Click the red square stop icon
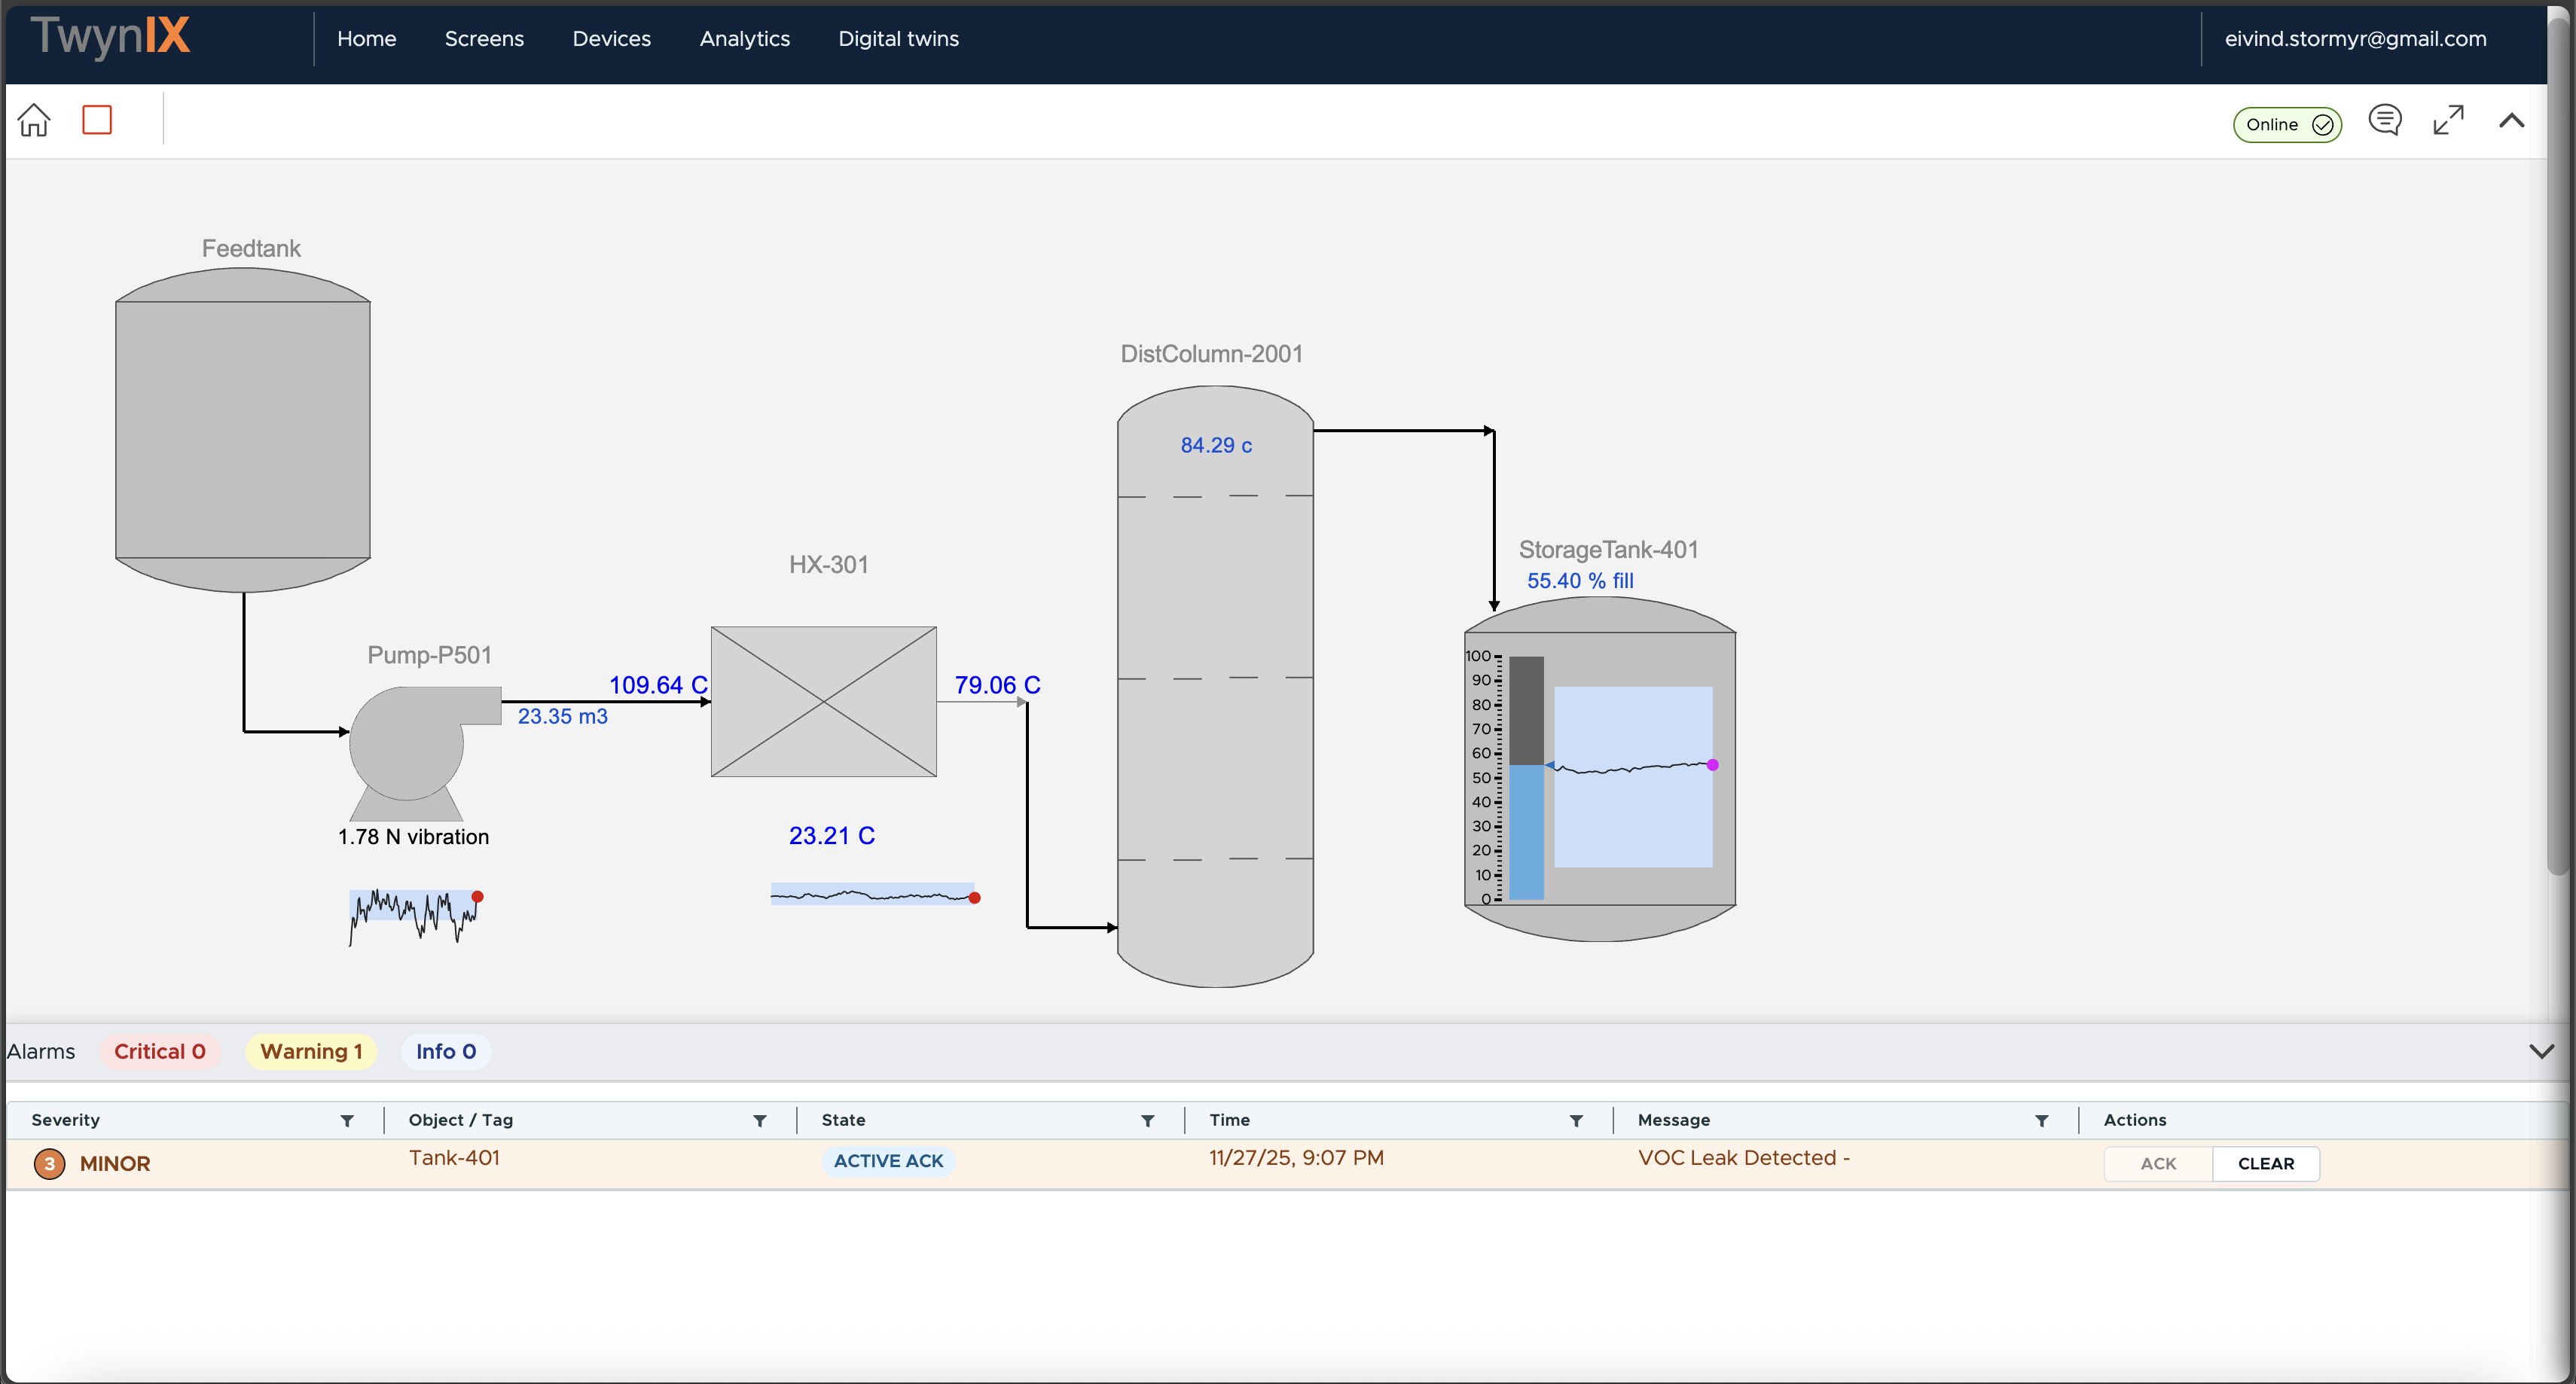The width and height of the screenshot is (2576, 1384). click(x=97, y=120)
